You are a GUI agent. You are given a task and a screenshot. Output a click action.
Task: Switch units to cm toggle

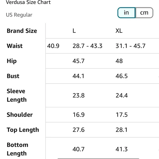[x=144, y=13]
